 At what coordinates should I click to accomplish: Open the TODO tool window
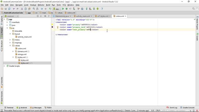click(x=48, y=108)
